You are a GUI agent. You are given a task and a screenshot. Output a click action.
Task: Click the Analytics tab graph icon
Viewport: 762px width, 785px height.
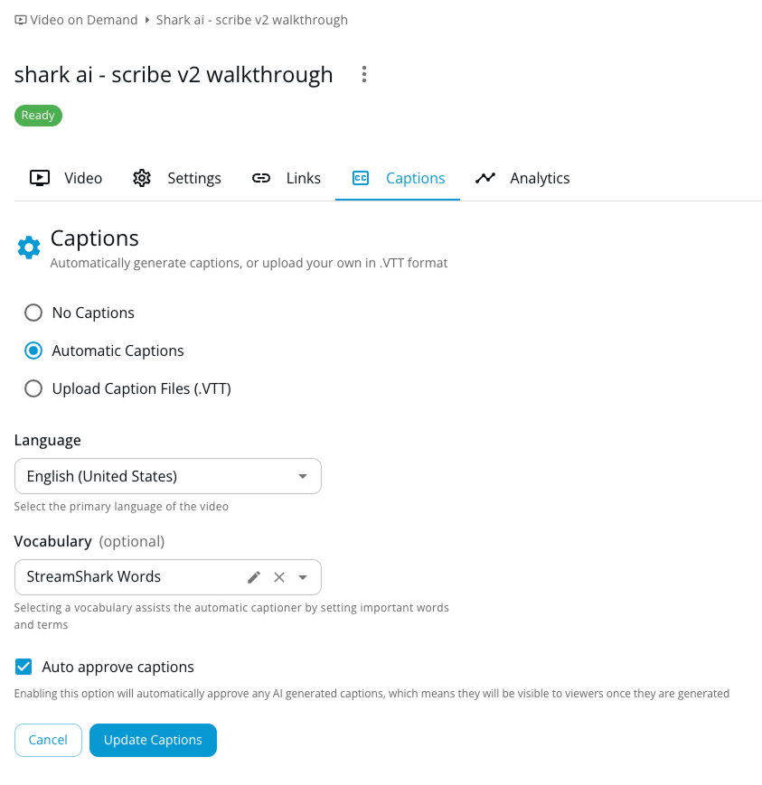tap(485, 178)
